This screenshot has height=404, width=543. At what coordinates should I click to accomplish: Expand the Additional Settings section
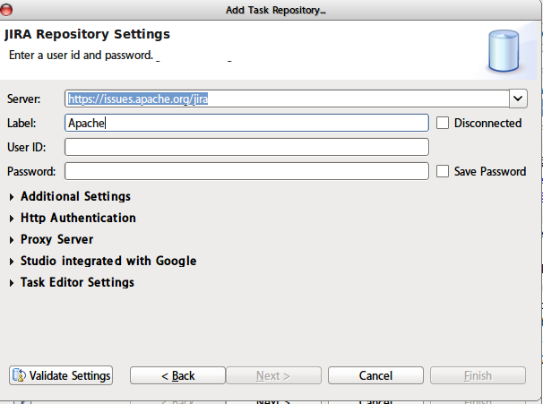pyautogui.click(x=12, y=196)
